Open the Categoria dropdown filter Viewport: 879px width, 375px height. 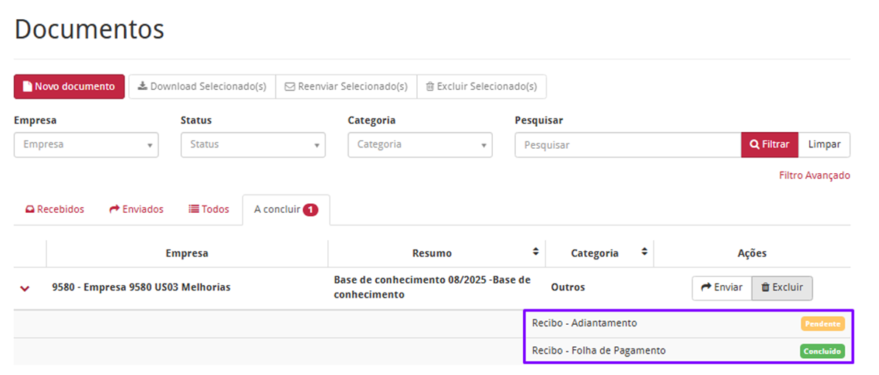pos(420,144)
